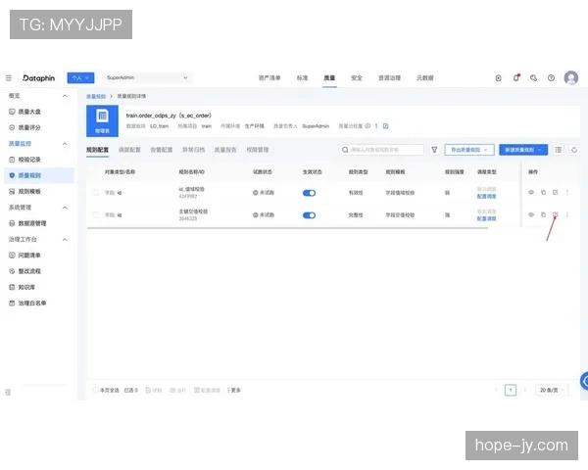Check the checkbox for the first rule row
The image size is (588, 470).
(x=95, y=192)
